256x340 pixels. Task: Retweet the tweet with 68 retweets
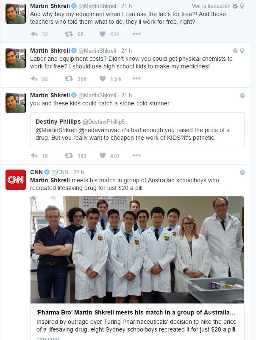pyautogui.click(x=69, y=34)
